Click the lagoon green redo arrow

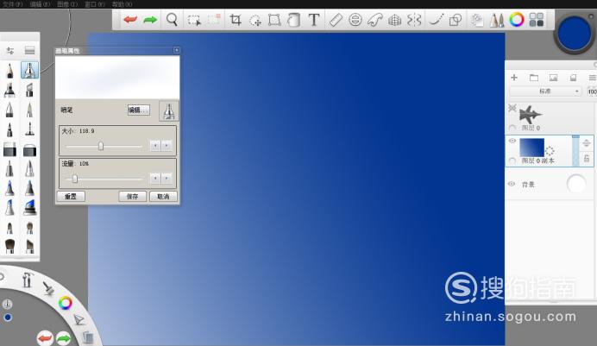pyautogui.click(x=64, y=338)
